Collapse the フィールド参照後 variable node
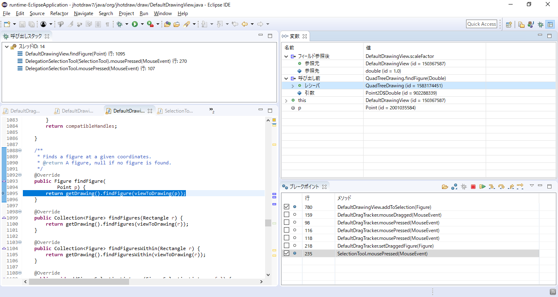The width and height of the screenshot is (558, 297). (286, 56)
